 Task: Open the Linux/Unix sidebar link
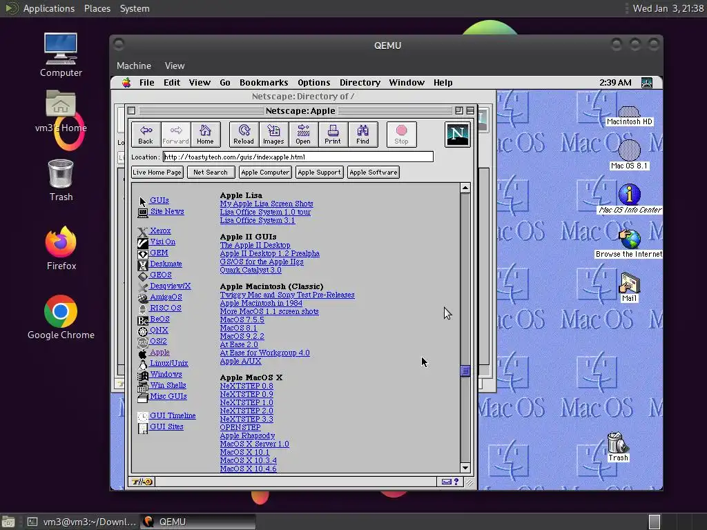coord(169,363)
